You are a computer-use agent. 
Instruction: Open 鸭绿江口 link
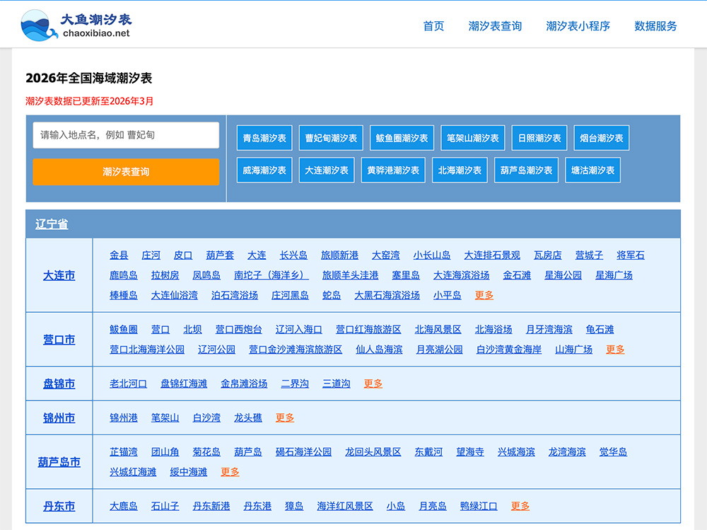[479, 507]
